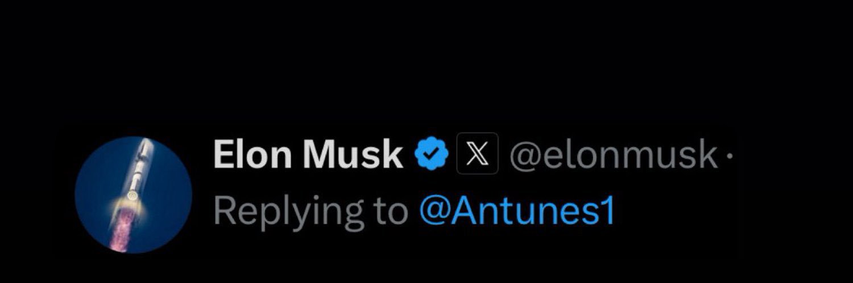The image size is (853, 283).
Task: Click the @elonmusk handle
Action: pos(613,154)
